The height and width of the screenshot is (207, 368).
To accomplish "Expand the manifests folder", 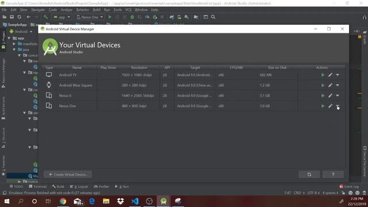I will click(x=14, y=44).
